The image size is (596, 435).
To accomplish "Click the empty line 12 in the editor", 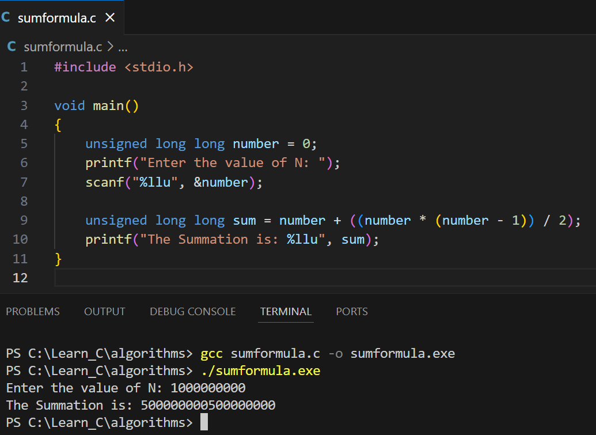I will [x=325, y=278].
